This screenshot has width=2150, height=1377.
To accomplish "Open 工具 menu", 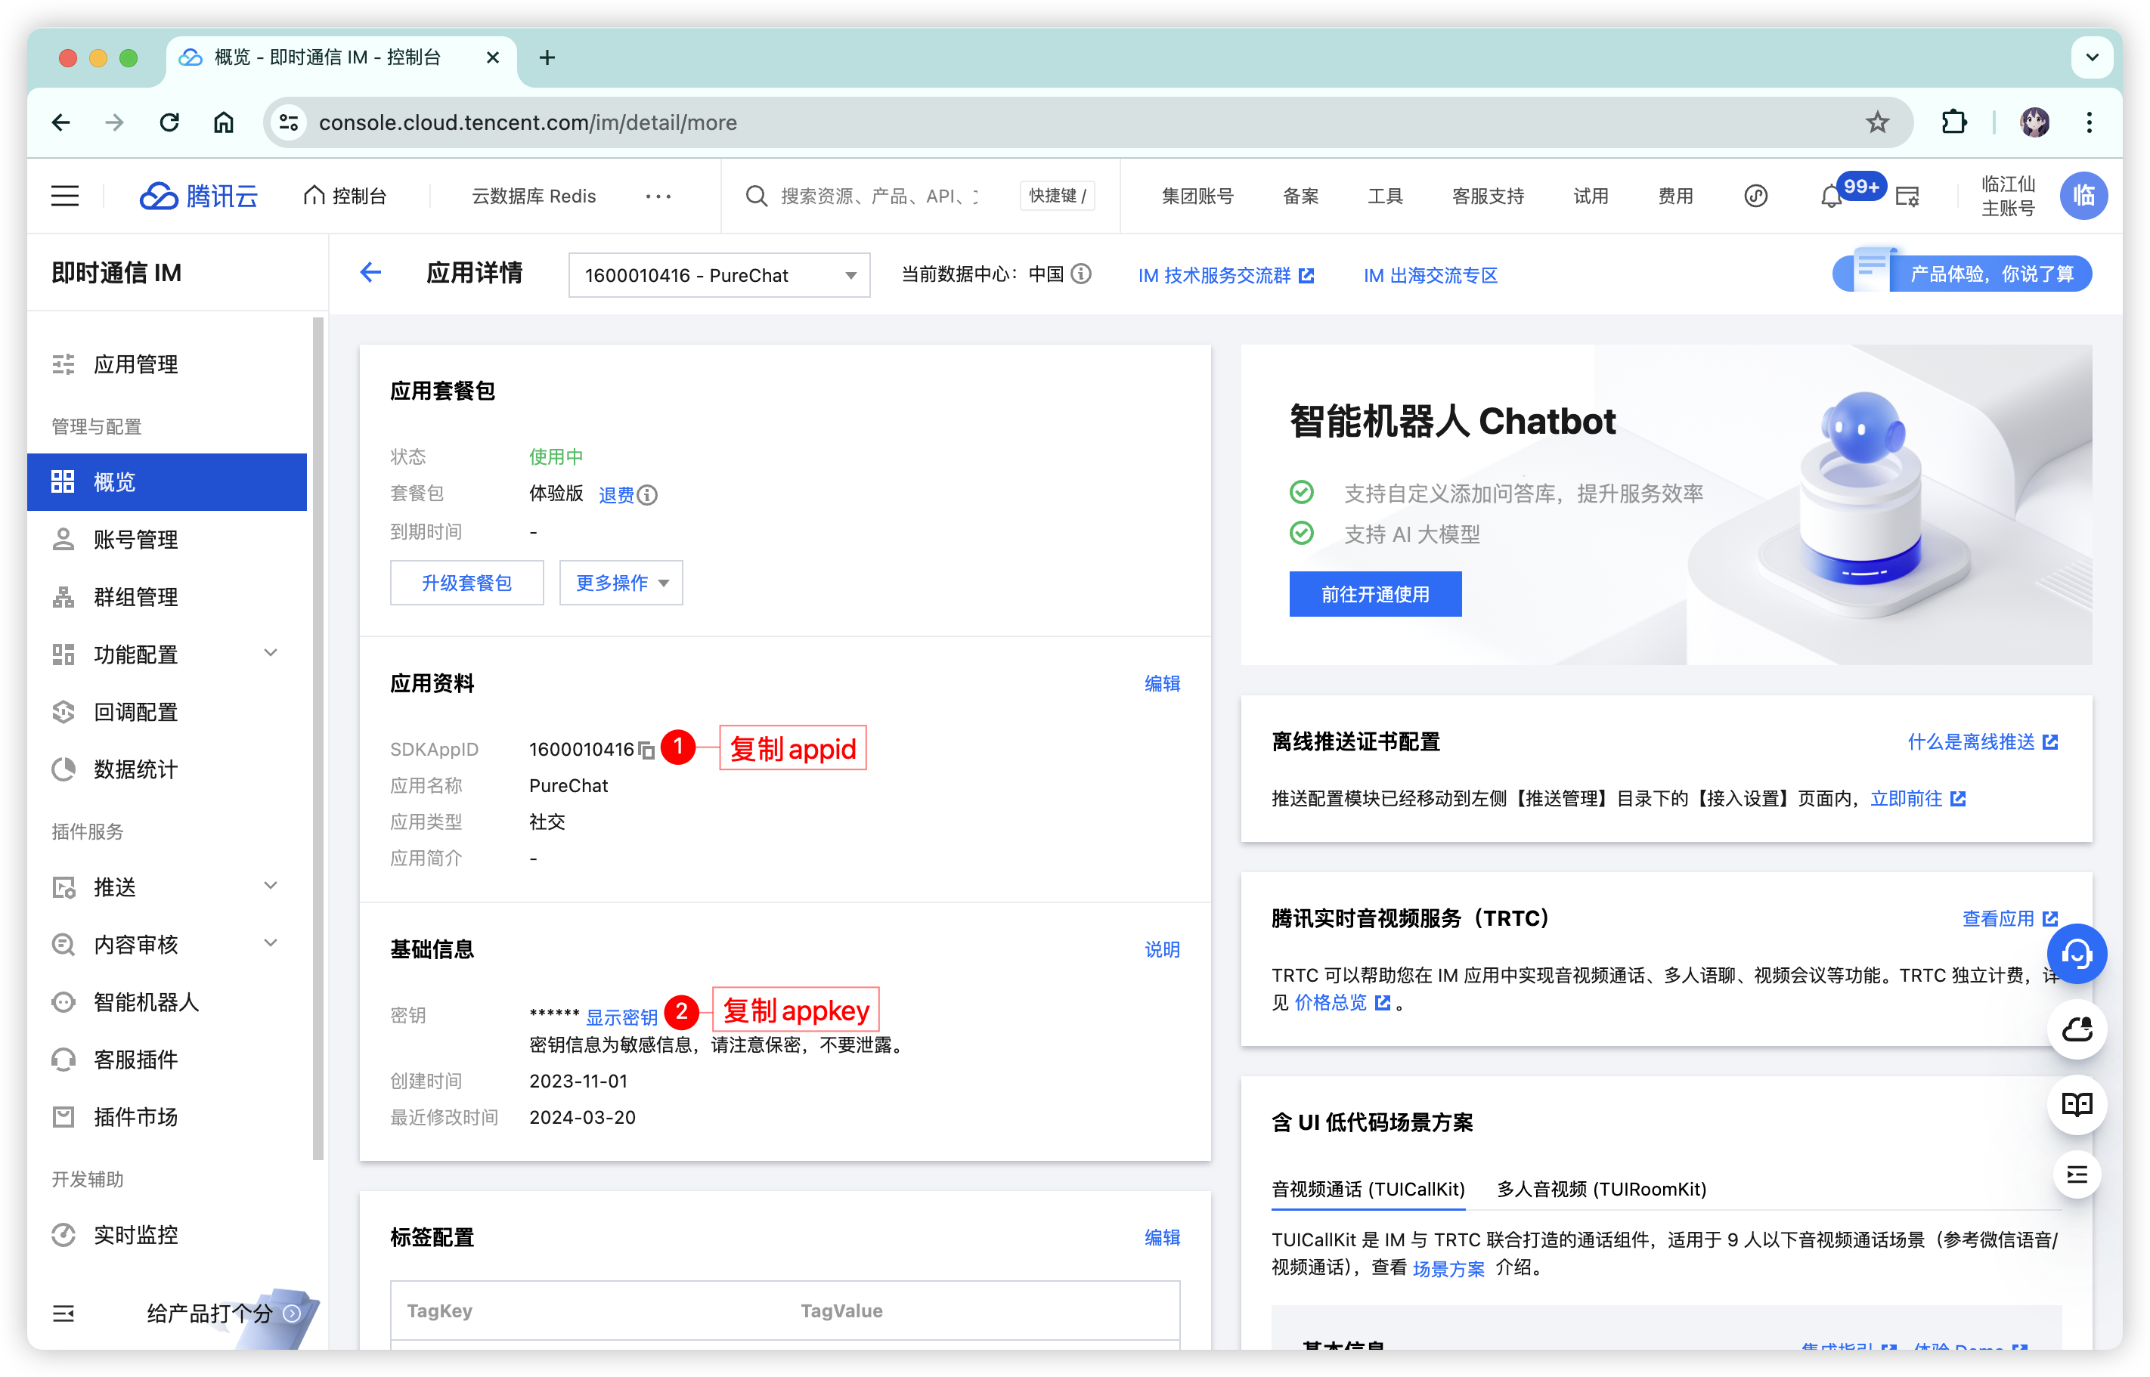I will [1384, 196].
